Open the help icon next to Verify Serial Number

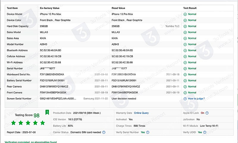[148, 132]
